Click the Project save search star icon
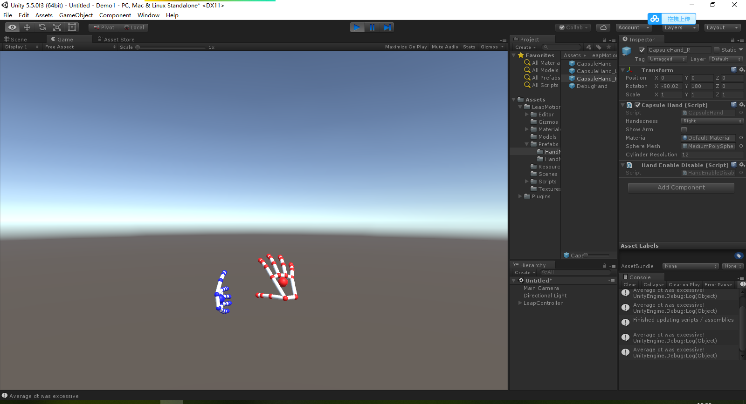The image size is (746, 404). pos(608,47)
